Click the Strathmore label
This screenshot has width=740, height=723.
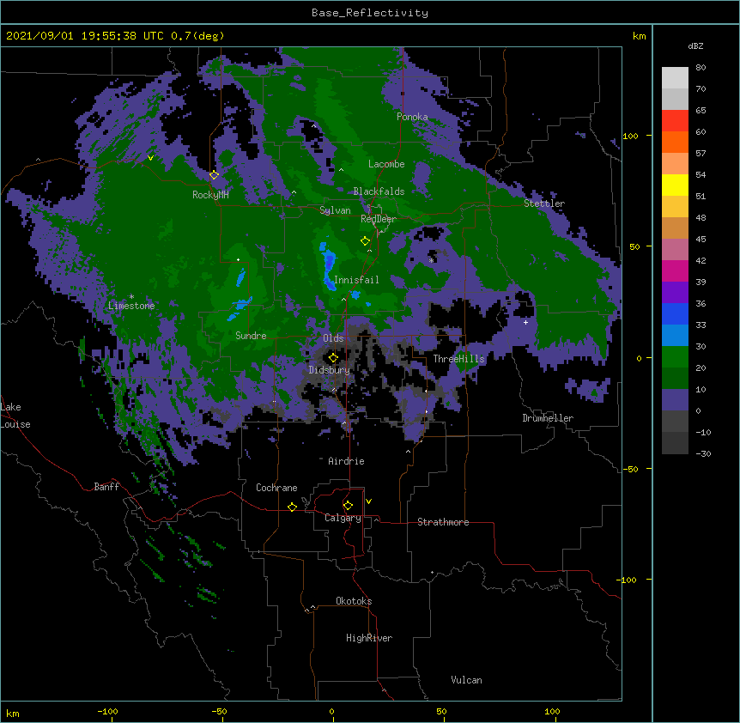click(x=443, y=522)
